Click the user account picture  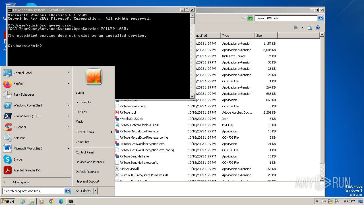pos(94,77)
